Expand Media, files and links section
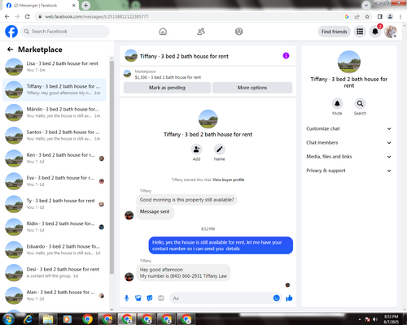 (x=348, y=157)
